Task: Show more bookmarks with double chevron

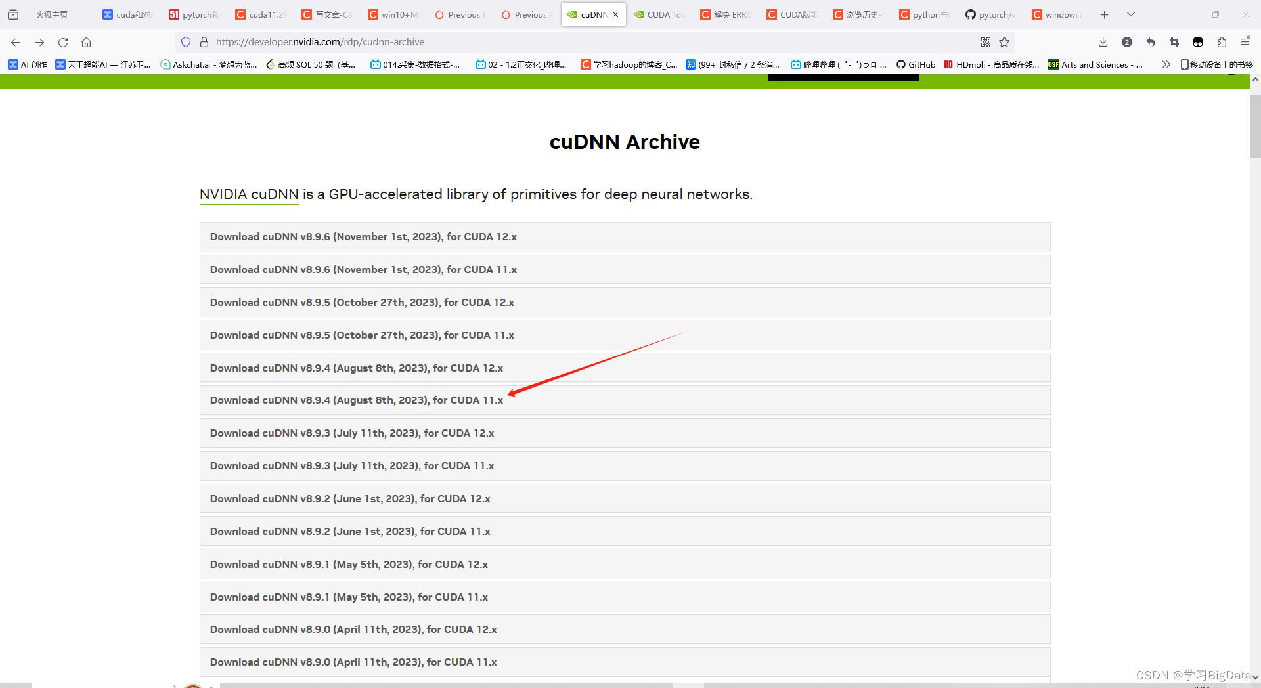Action: 1166,64
